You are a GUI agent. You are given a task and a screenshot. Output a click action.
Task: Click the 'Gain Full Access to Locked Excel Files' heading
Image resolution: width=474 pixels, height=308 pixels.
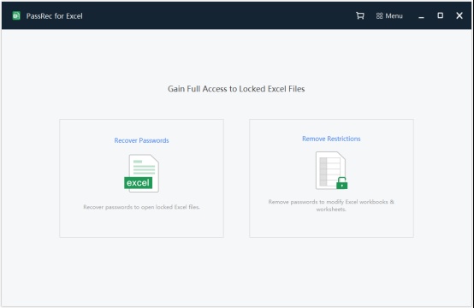coord(236,89)
